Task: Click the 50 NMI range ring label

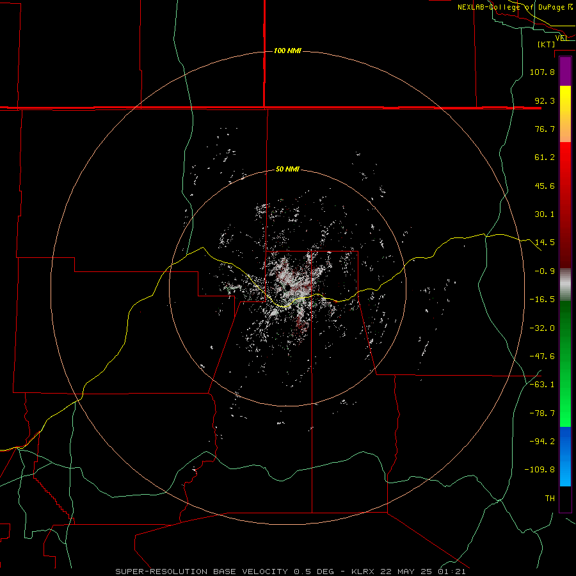Action: (287, 170)
